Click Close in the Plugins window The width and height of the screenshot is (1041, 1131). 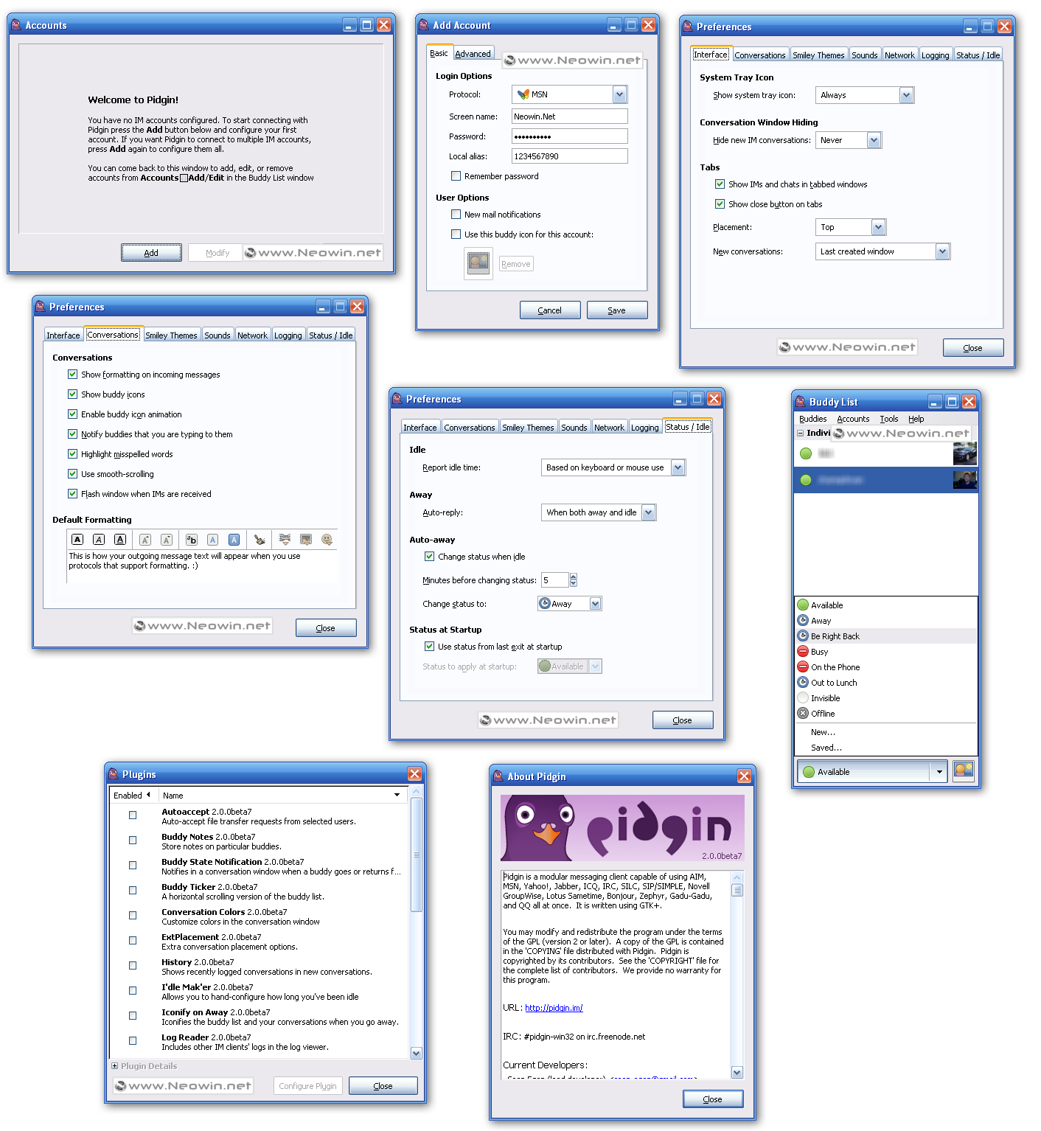(383, 1086)
